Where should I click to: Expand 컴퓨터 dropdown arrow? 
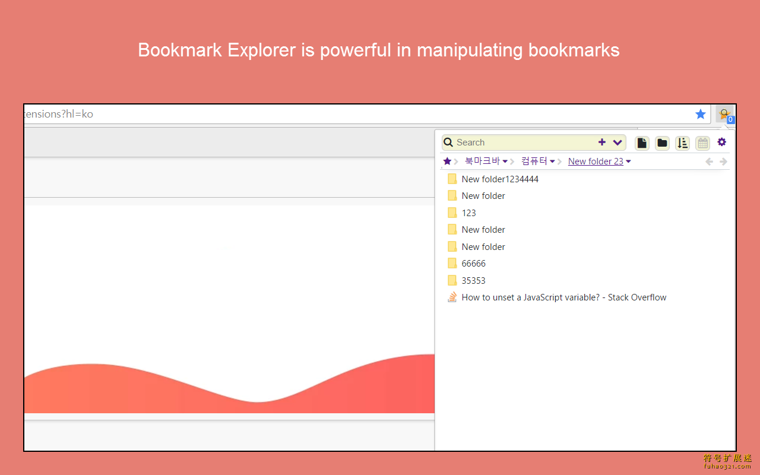pos(553,161)
